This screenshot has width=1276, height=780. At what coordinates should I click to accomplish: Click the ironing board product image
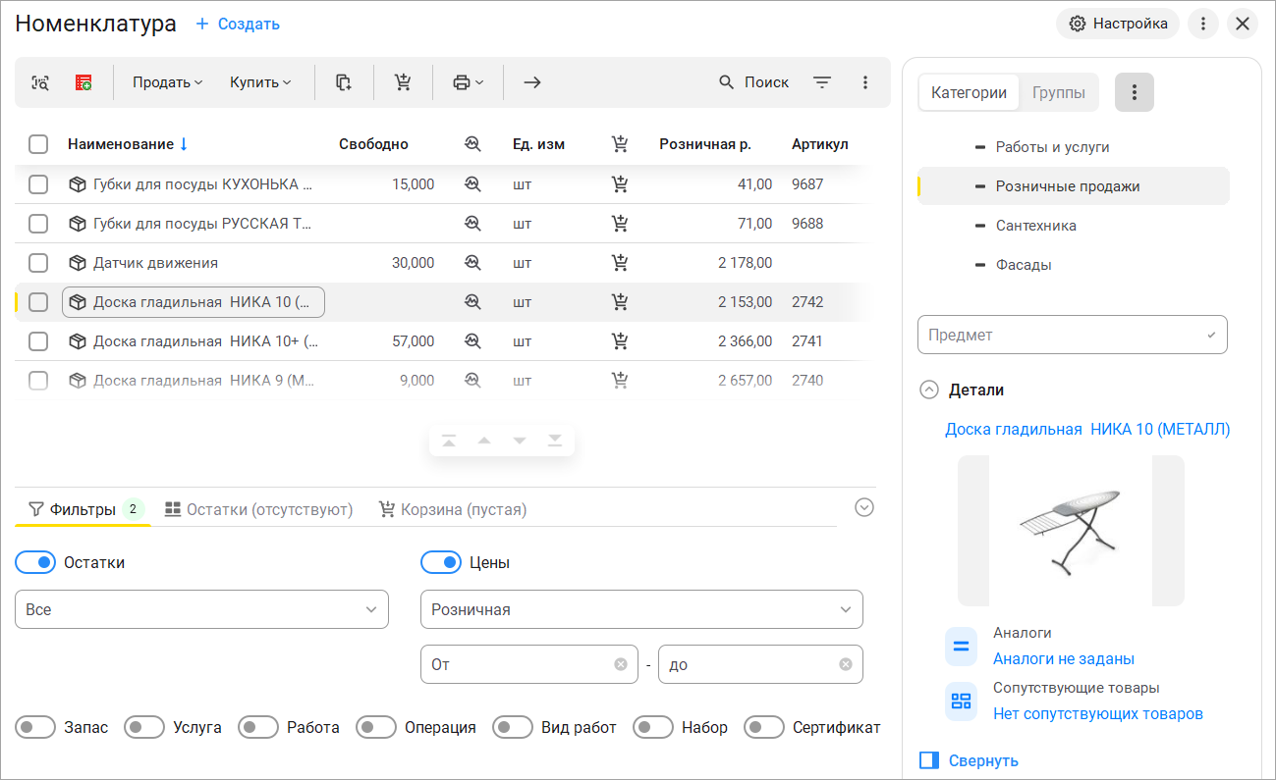coord(1071,531)
